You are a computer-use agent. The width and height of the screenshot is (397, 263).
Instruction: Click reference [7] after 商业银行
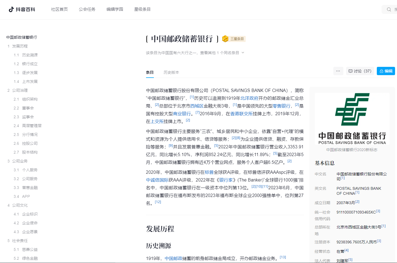[x=198, y=112]
